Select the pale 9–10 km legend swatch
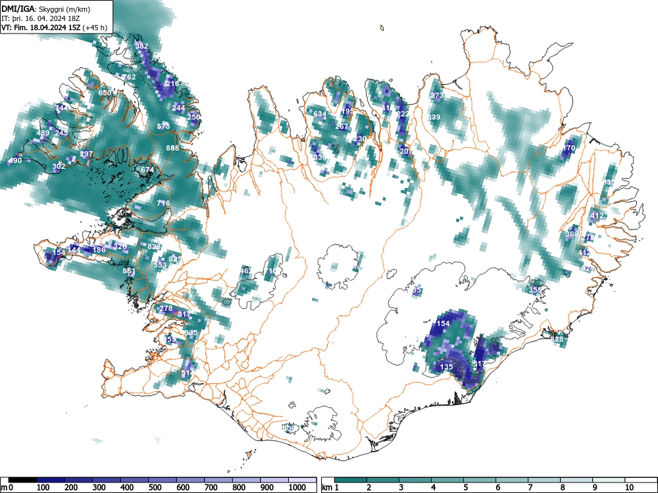The image size is (658, 493). (609, 480)
